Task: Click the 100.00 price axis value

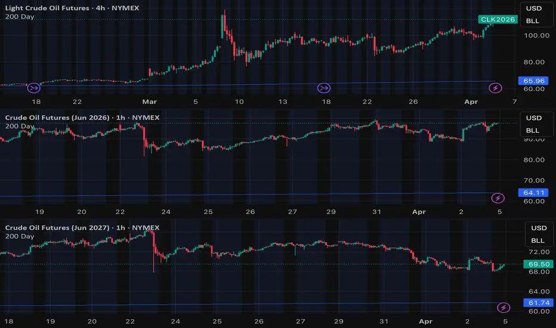Action: pyautogui.click(x=536, y=35)
